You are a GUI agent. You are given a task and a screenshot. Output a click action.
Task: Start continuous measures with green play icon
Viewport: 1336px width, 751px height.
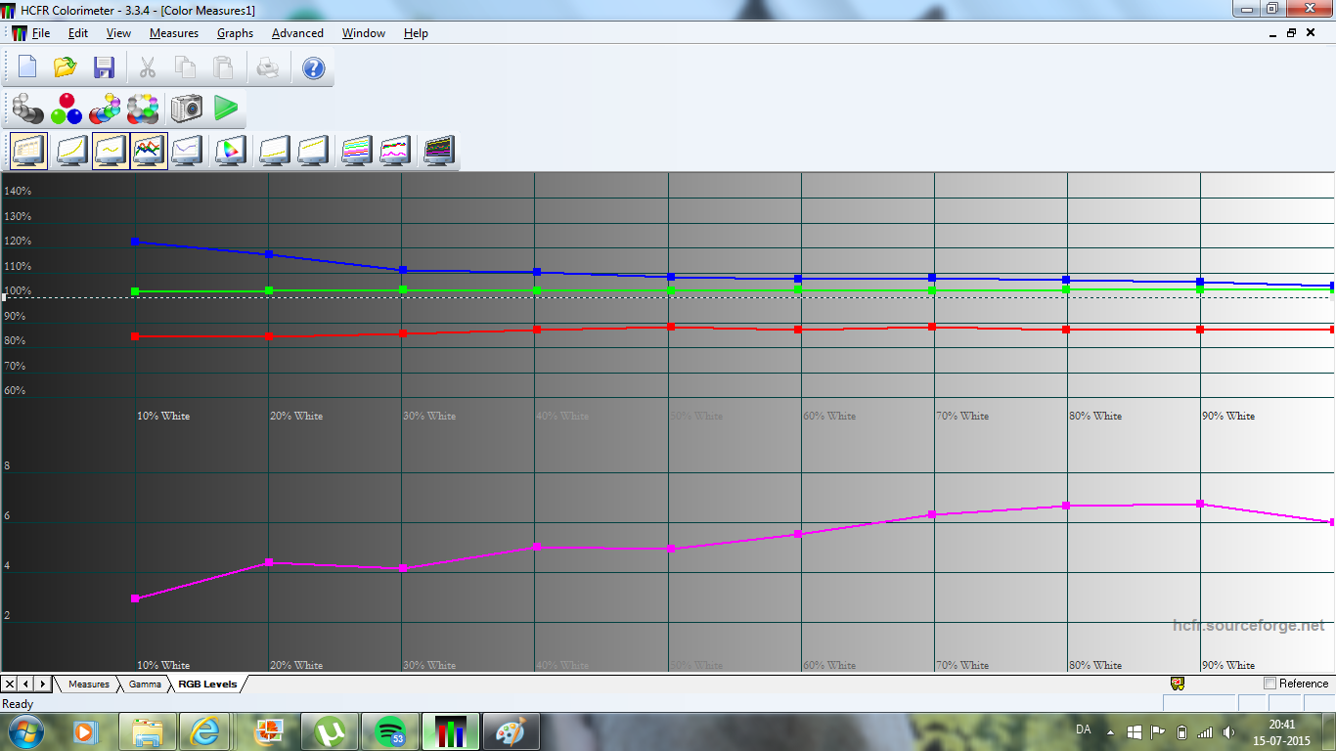click(x=226, y=108)
